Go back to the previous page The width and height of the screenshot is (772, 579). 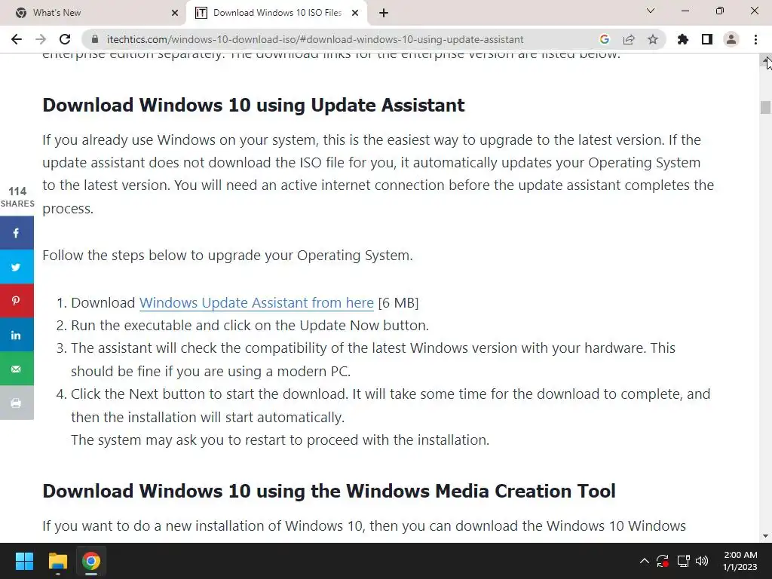(x=17, y=39)
